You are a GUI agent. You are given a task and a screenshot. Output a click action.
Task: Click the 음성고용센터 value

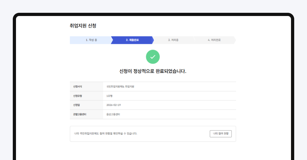pos(113,114)
